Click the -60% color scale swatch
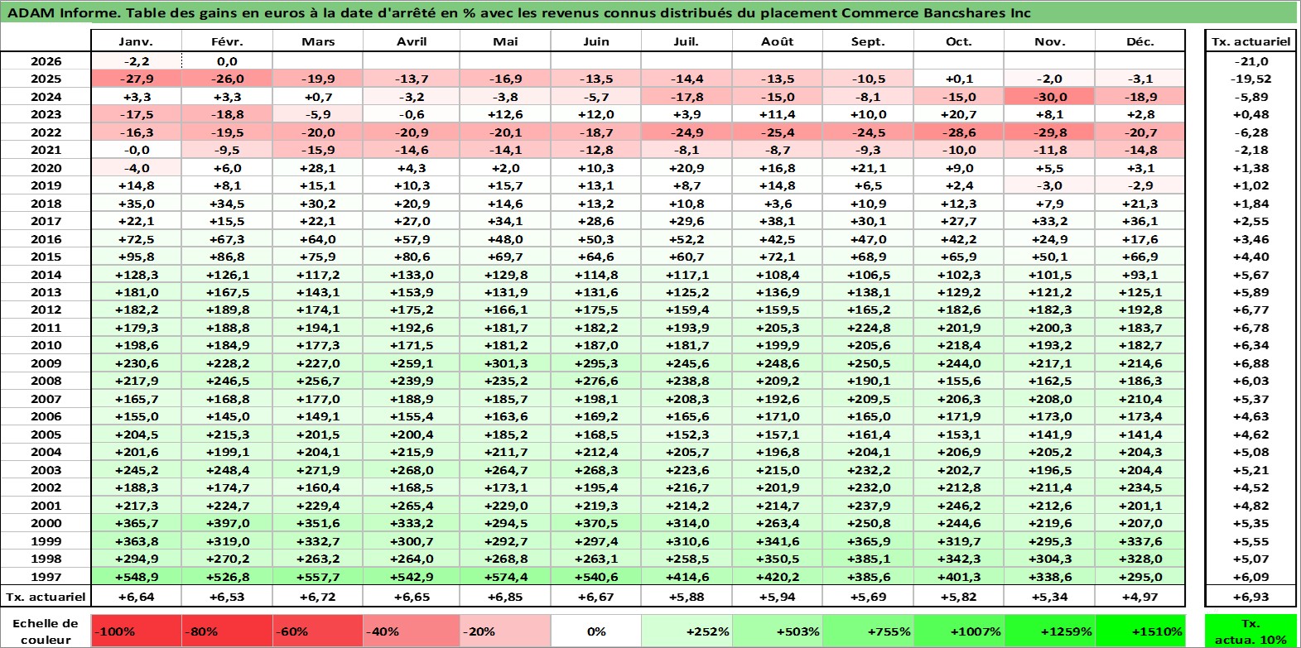 click(319, 631)
